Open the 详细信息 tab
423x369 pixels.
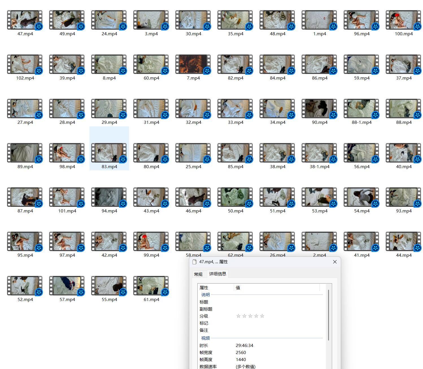[217, 274]
